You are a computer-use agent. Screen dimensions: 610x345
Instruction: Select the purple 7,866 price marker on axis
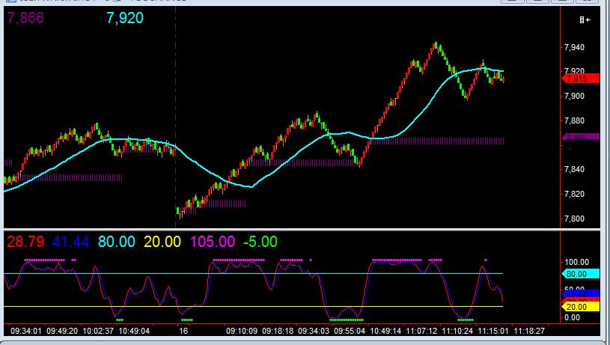[x=581, y=137]
